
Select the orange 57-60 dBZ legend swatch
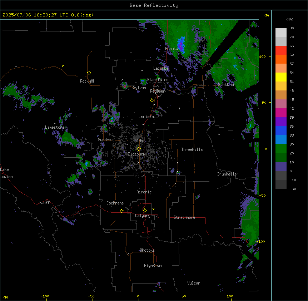point(281,59)
